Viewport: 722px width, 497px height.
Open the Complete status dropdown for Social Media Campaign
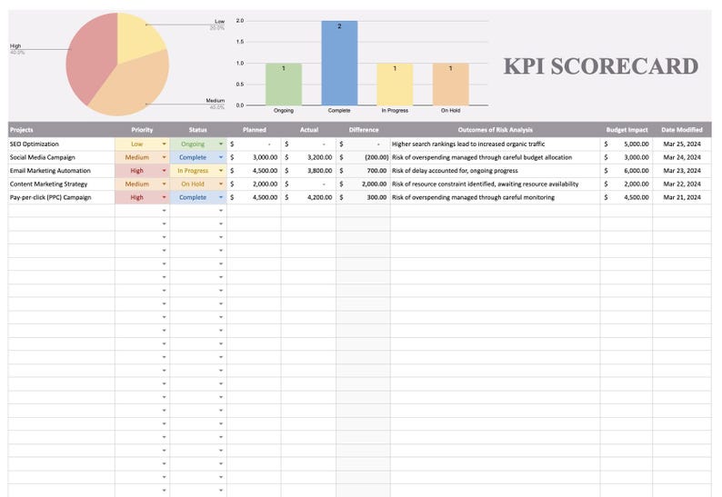pyautogui.click(x=221, y=157)
